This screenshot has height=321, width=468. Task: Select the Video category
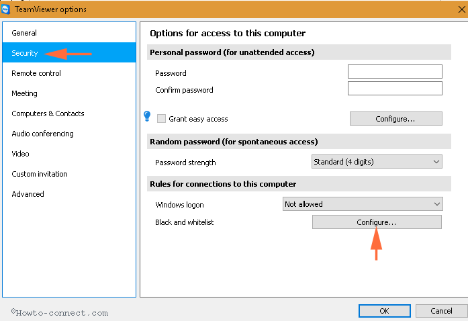click(x=69, y=154)
